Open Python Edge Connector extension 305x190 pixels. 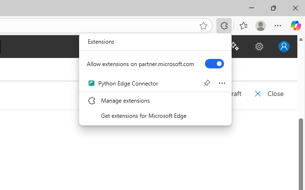(x=128, y=84)
